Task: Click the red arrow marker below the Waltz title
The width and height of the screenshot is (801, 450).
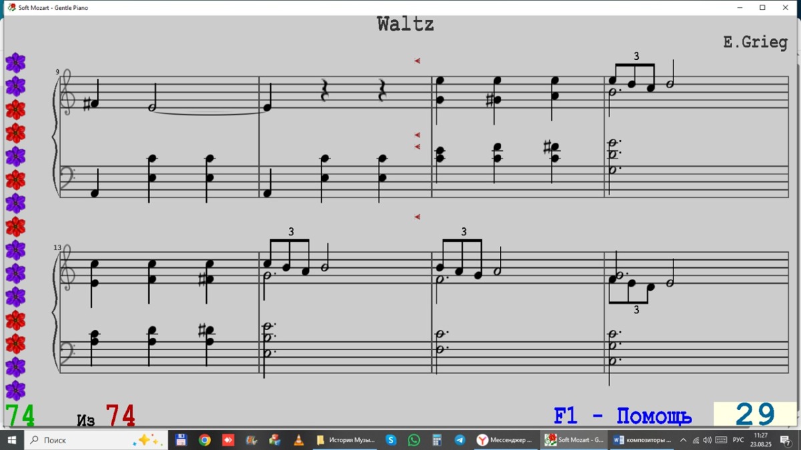Action: (x=417, y=61)
